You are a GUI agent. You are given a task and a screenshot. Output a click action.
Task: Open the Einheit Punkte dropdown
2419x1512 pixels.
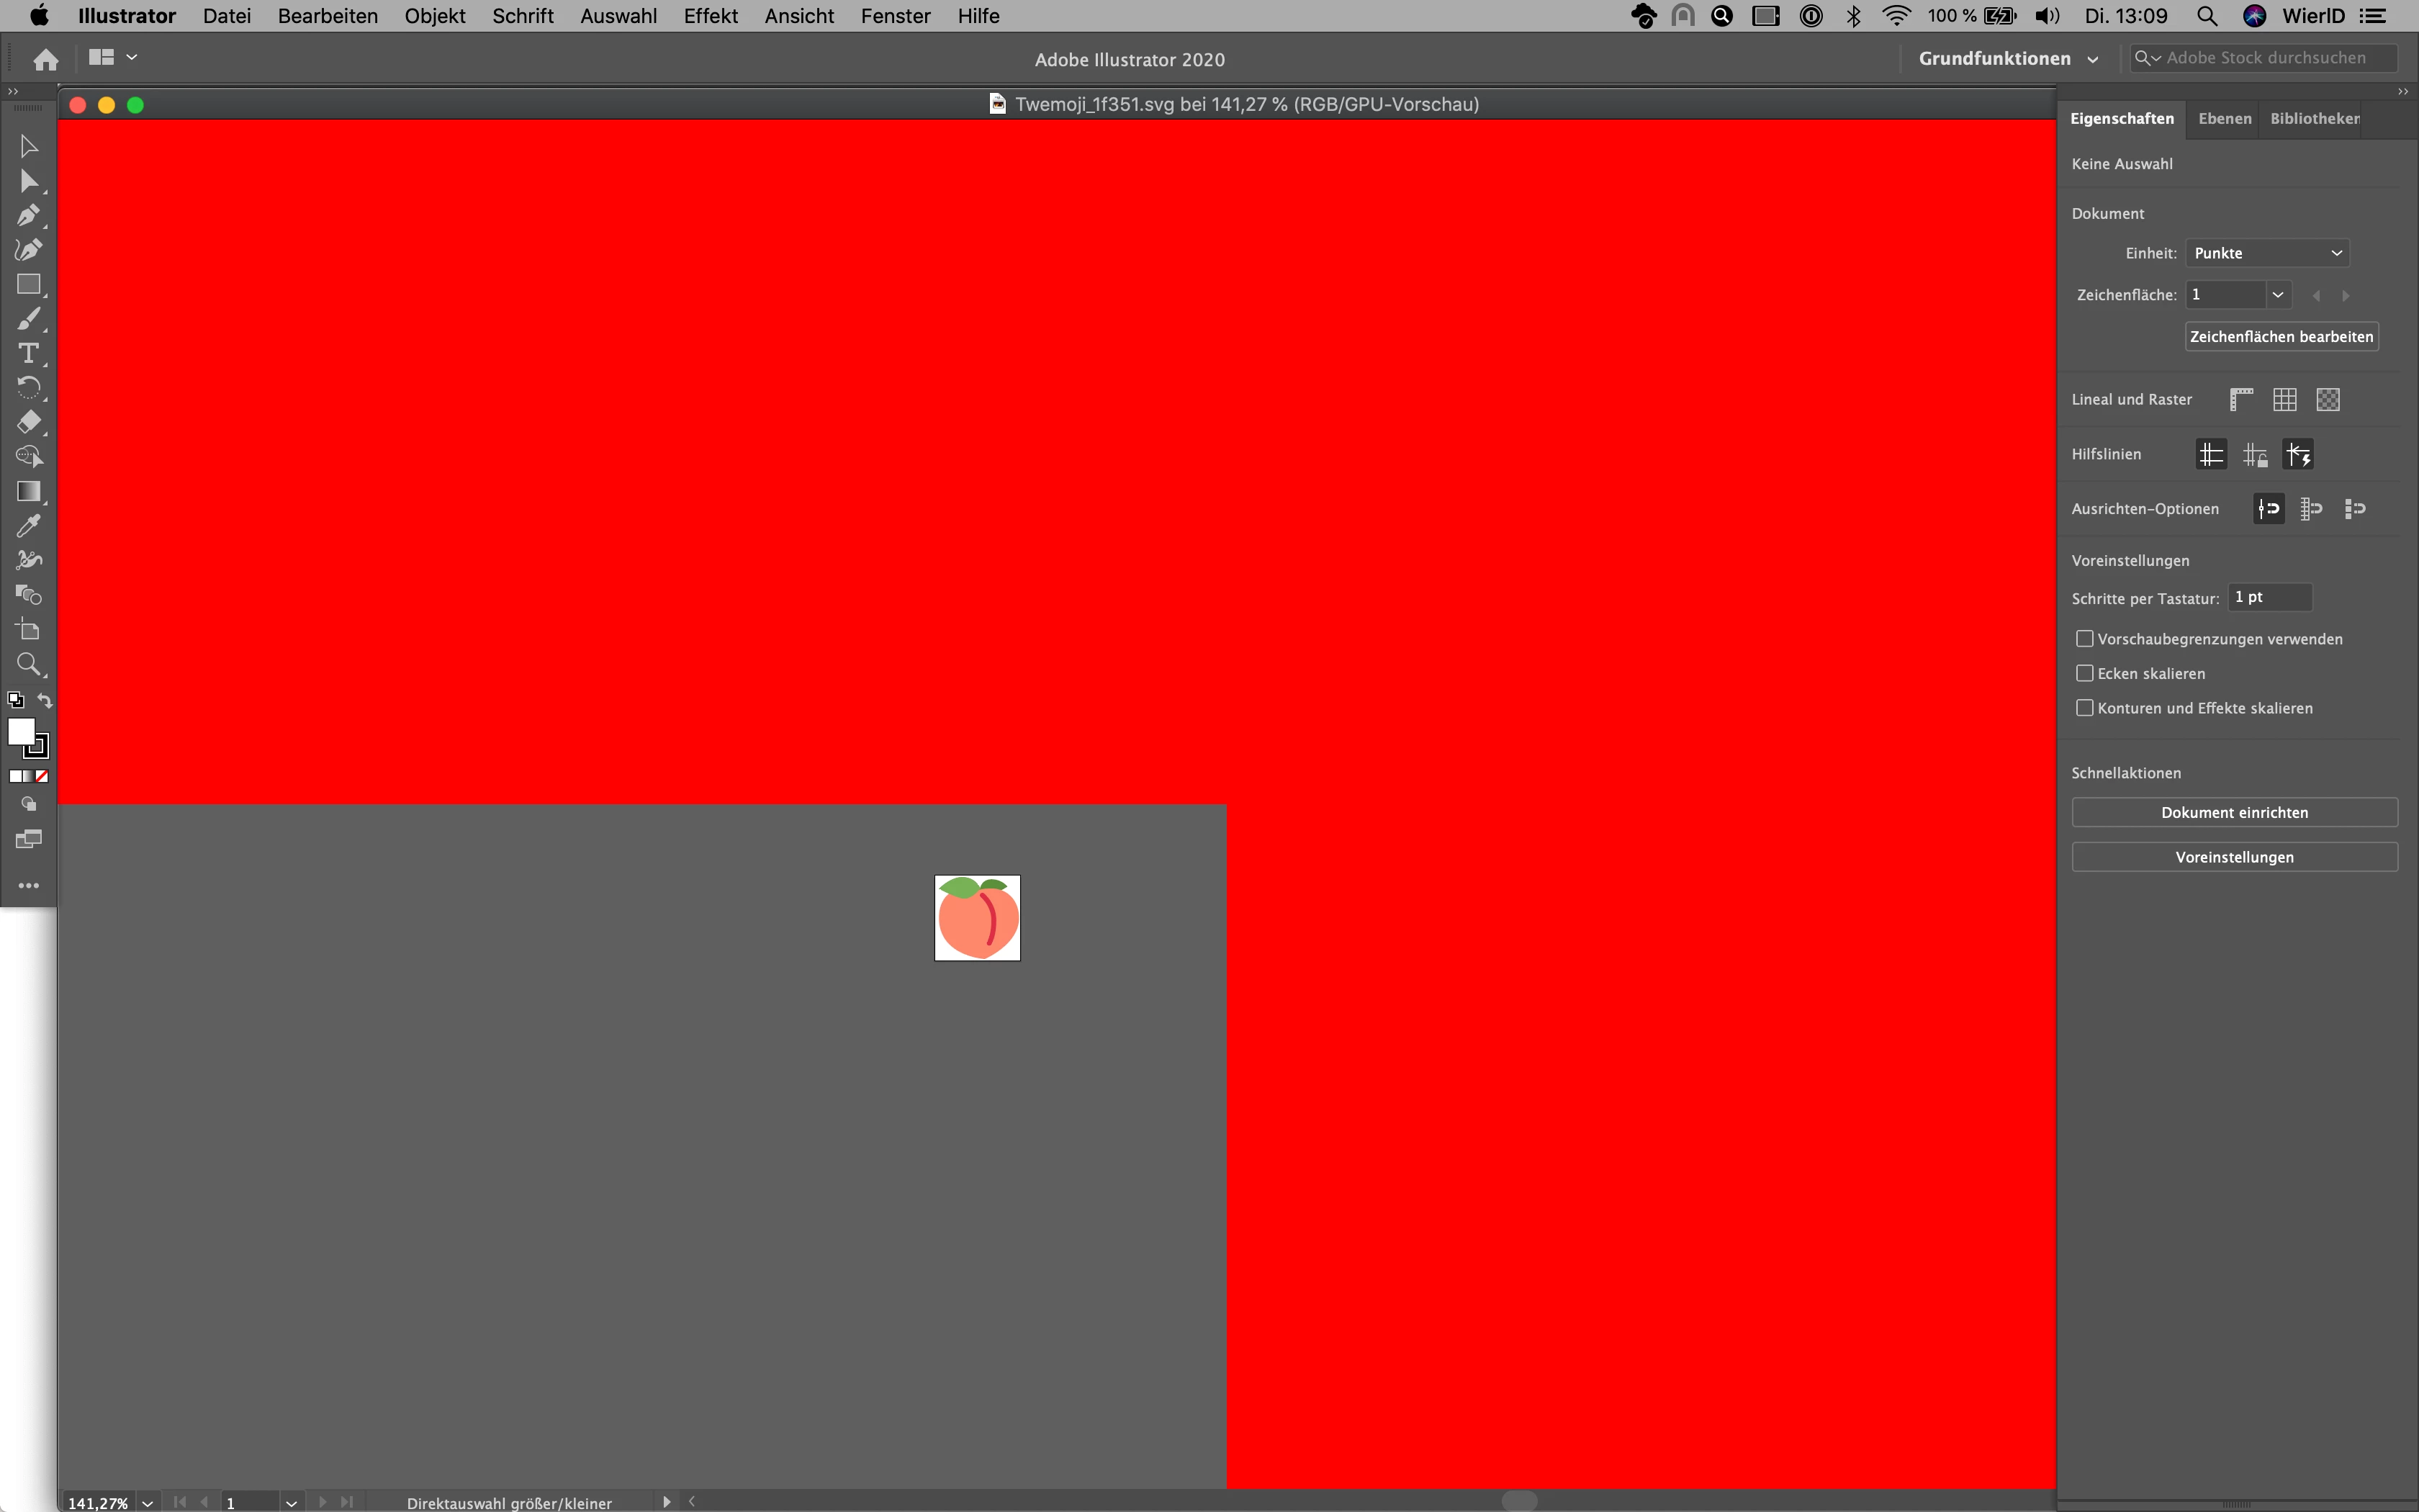tap(2266, 253)
